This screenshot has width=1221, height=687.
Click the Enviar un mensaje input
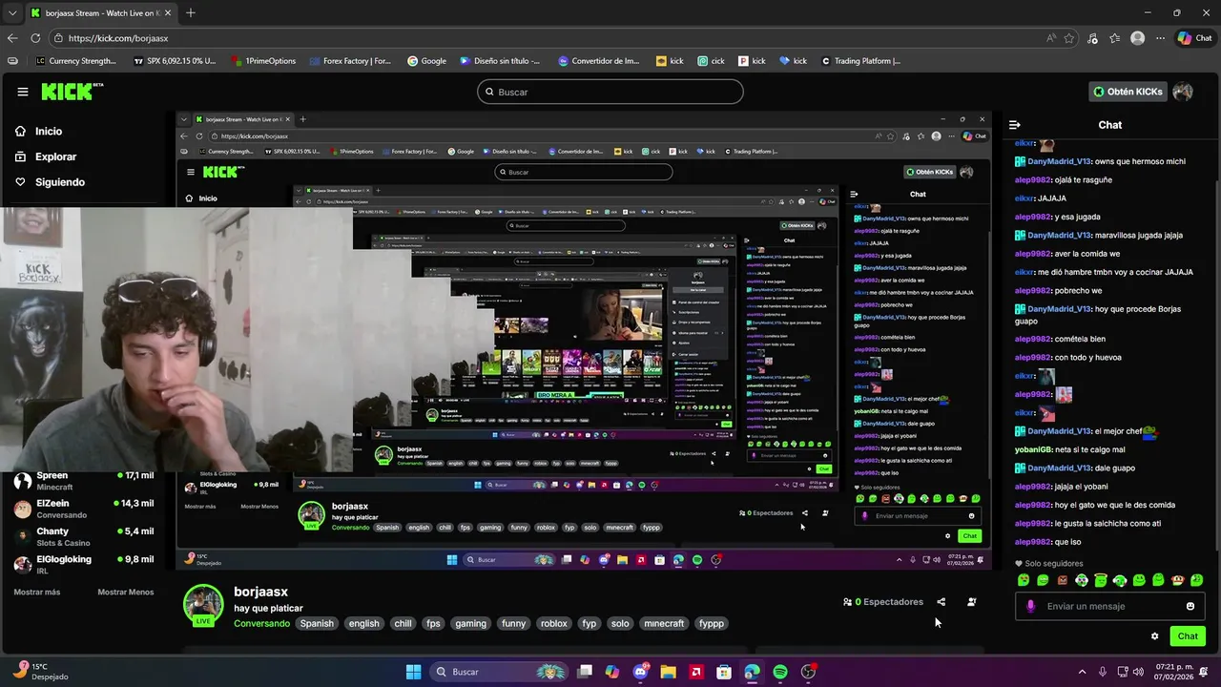[x=1111, y=606]
